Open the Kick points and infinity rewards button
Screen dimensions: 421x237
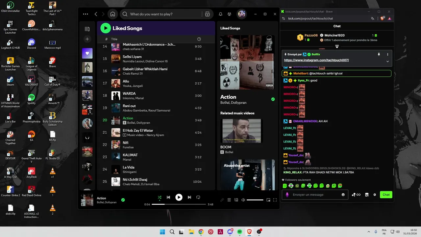click(x=356, y=195)
